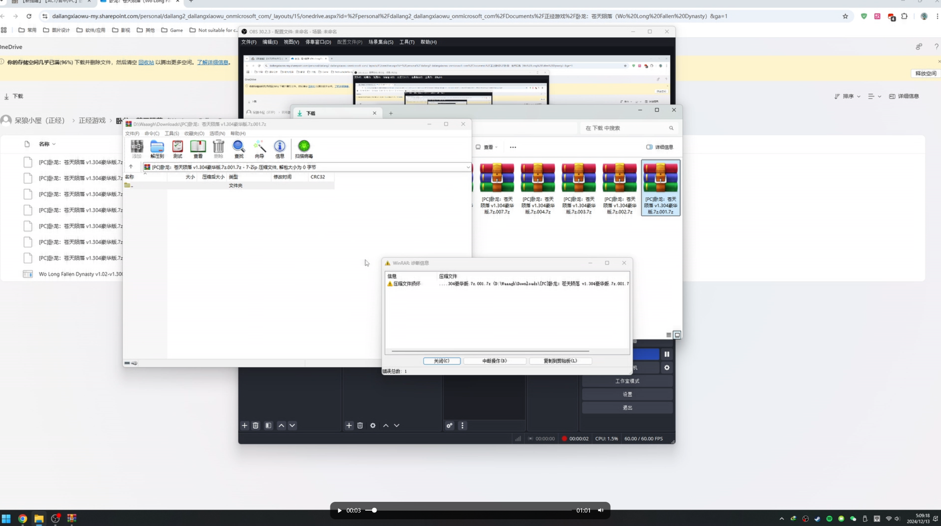Open the Steam tray icon

point(817,518)
